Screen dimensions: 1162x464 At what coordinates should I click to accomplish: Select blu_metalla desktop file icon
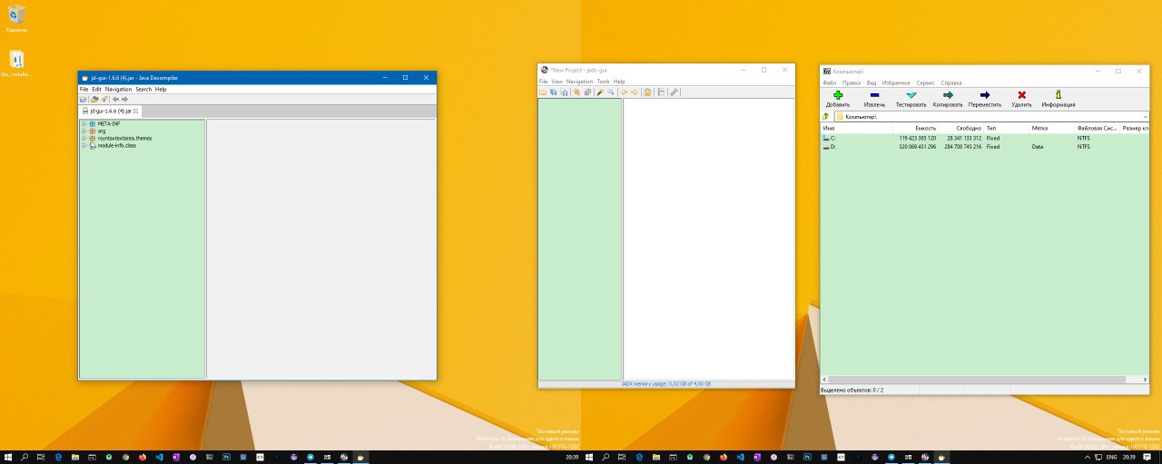tap(16, 64)
